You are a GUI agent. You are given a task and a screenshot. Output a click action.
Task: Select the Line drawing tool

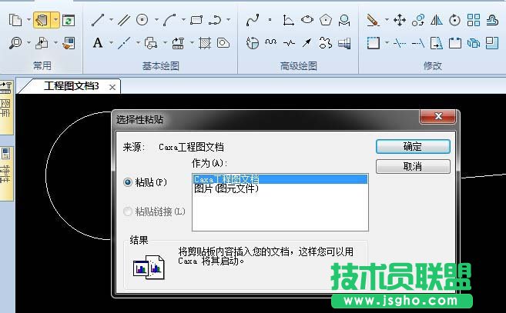click(x=98, y=20)
